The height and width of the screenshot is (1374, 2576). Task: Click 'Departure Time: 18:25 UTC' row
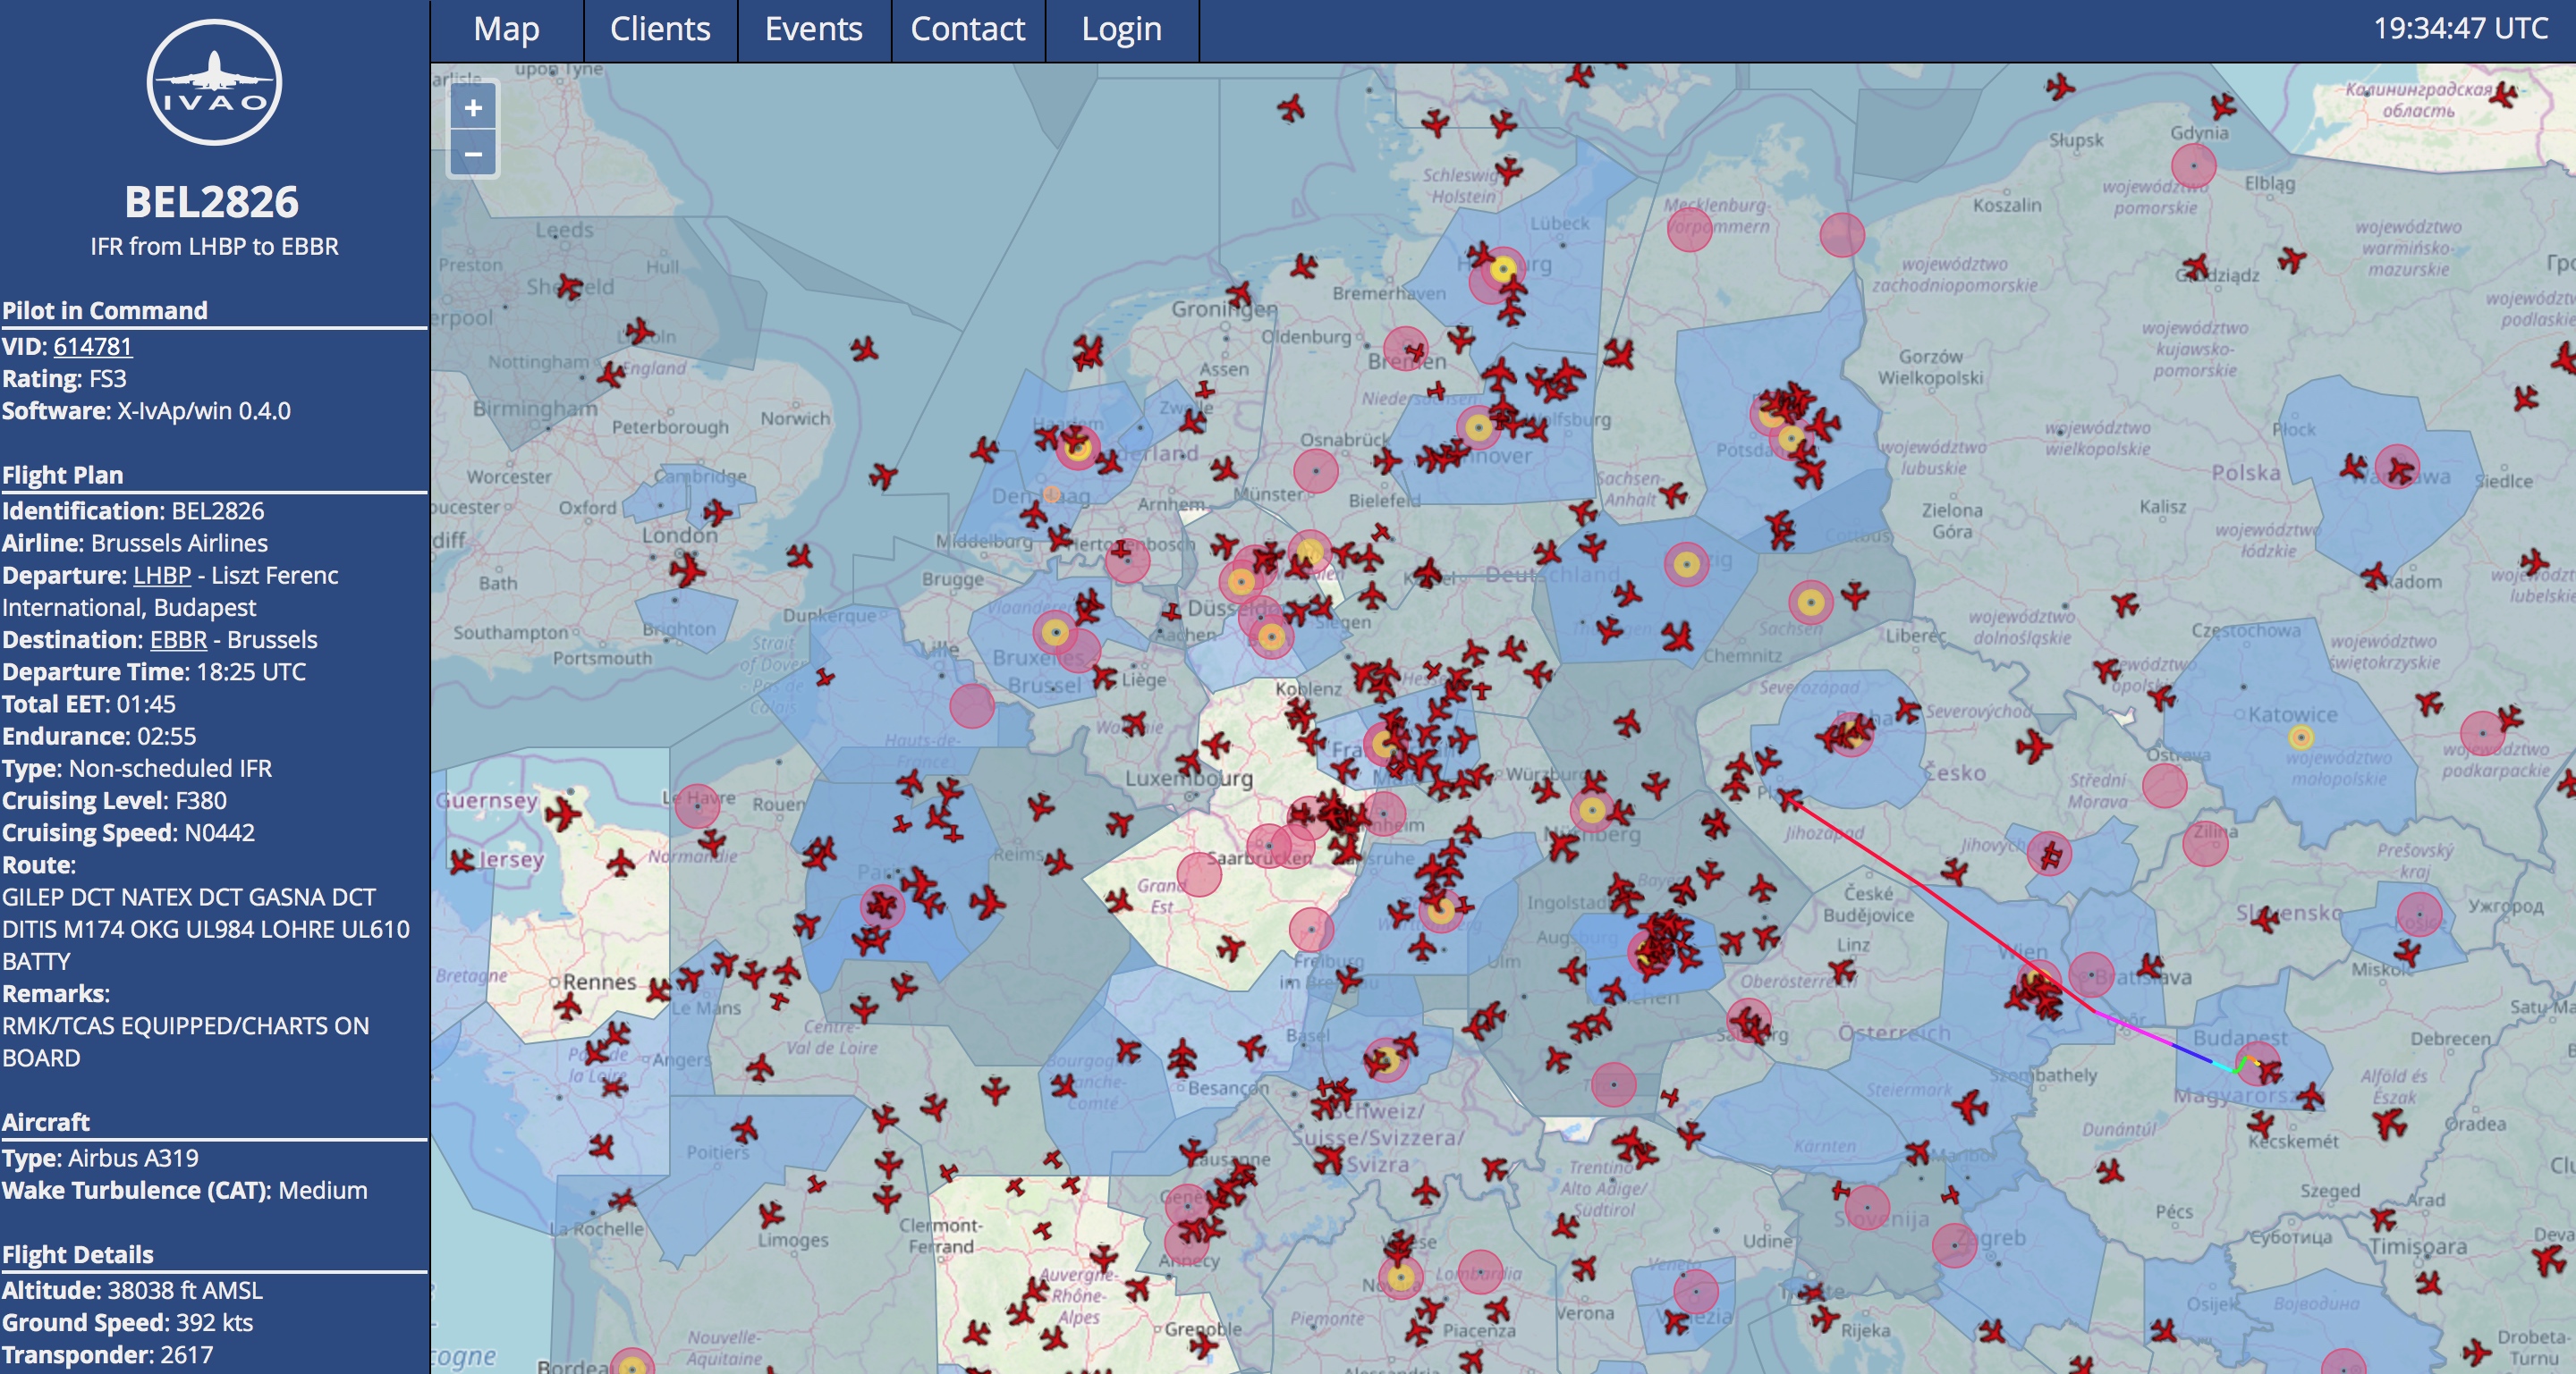pos(154,672)
